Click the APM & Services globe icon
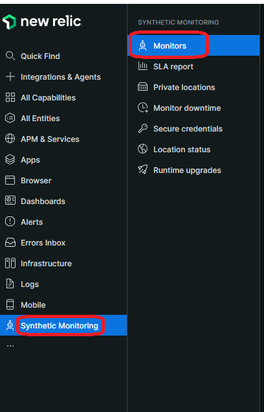The image size is (264, 412). pyautogui.click(x=10, y=139)
